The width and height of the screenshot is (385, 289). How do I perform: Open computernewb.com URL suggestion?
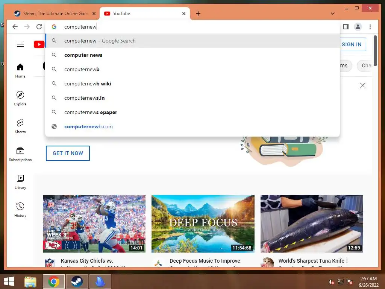point(192,126)
